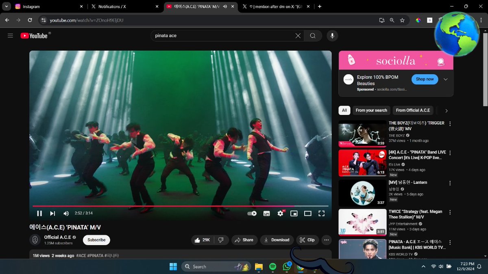The height and width of the screenshot is (274, 488).
Task: Open the 남동현 Lantern video thumbnail
Action: pyautogui.click(x=363, y=193)
